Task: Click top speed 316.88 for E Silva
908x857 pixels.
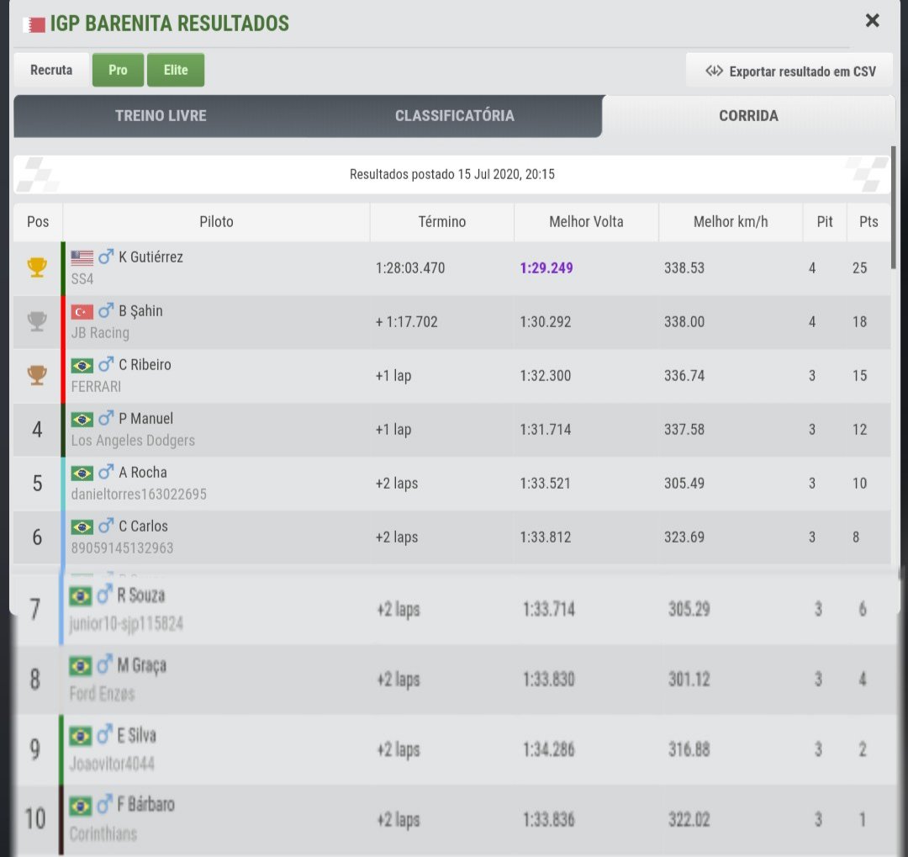Action: coord(689,750)
